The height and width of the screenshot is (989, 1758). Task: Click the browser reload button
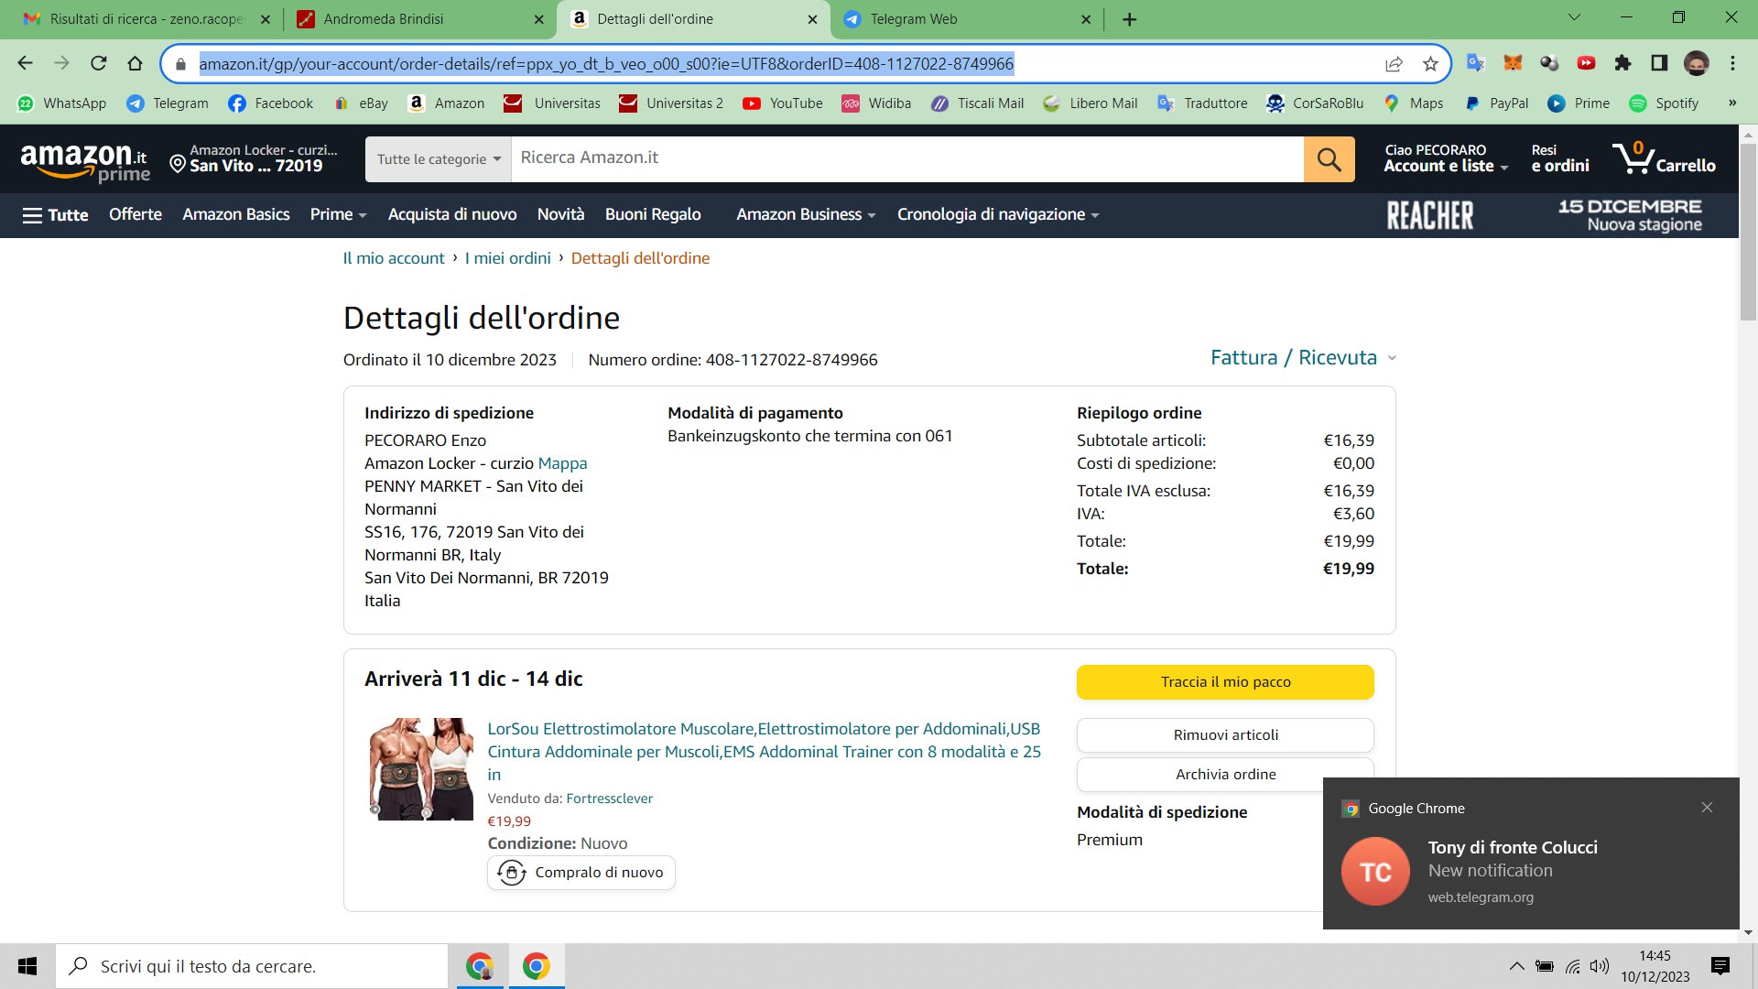click(x=98, y=63)
